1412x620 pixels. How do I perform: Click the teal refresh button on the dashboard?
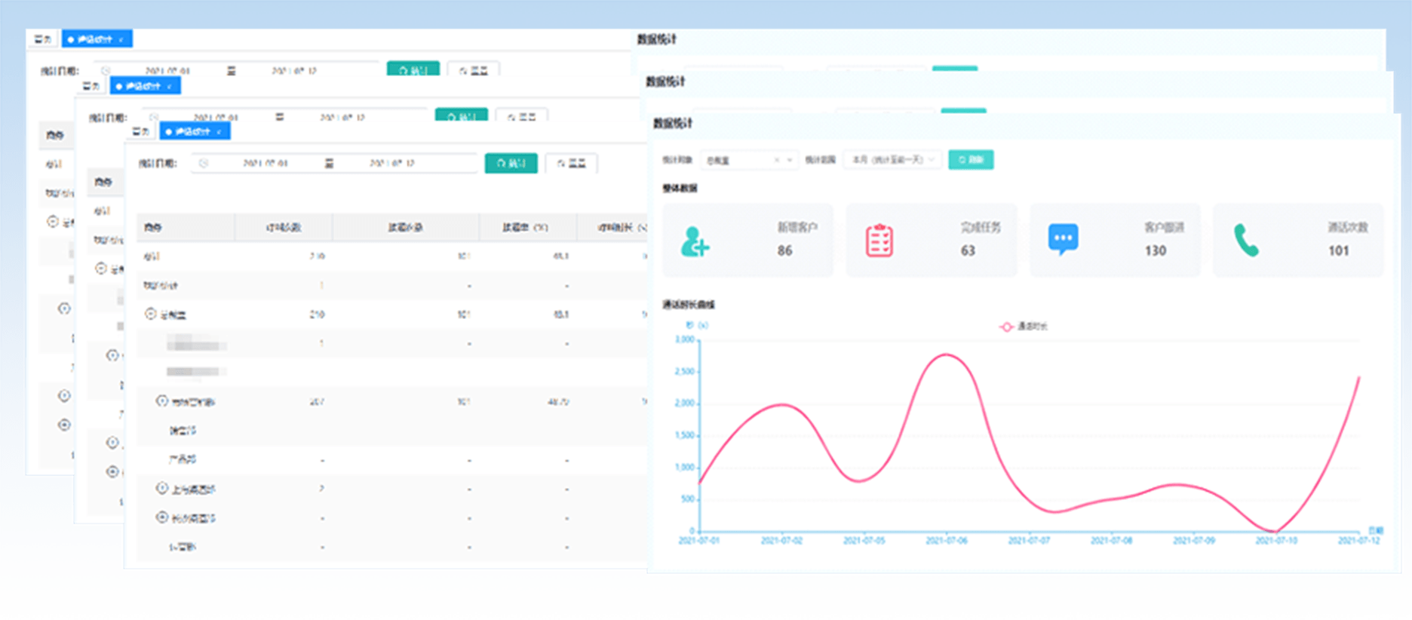970,160
